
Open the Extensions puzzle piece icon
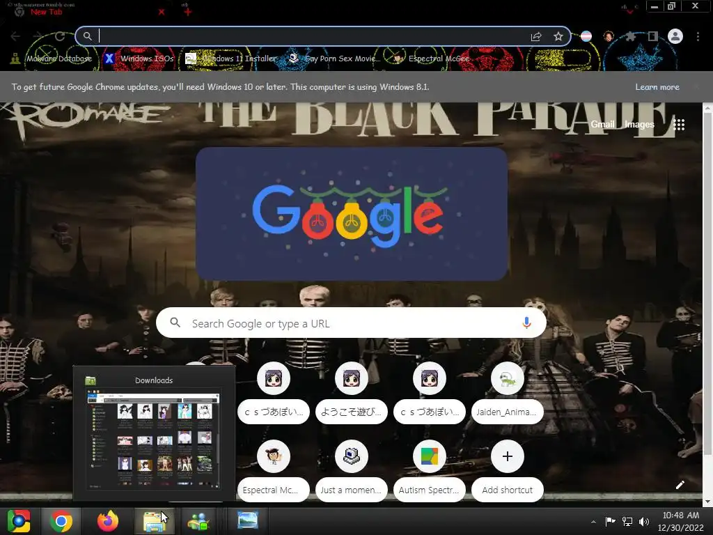coord(630,36)
